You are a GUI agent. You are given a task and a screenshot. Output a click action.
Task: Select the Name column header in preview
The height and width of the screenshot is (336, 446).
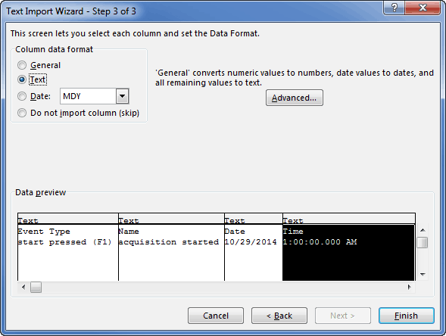pyautogui.click(x=171, y=219)
